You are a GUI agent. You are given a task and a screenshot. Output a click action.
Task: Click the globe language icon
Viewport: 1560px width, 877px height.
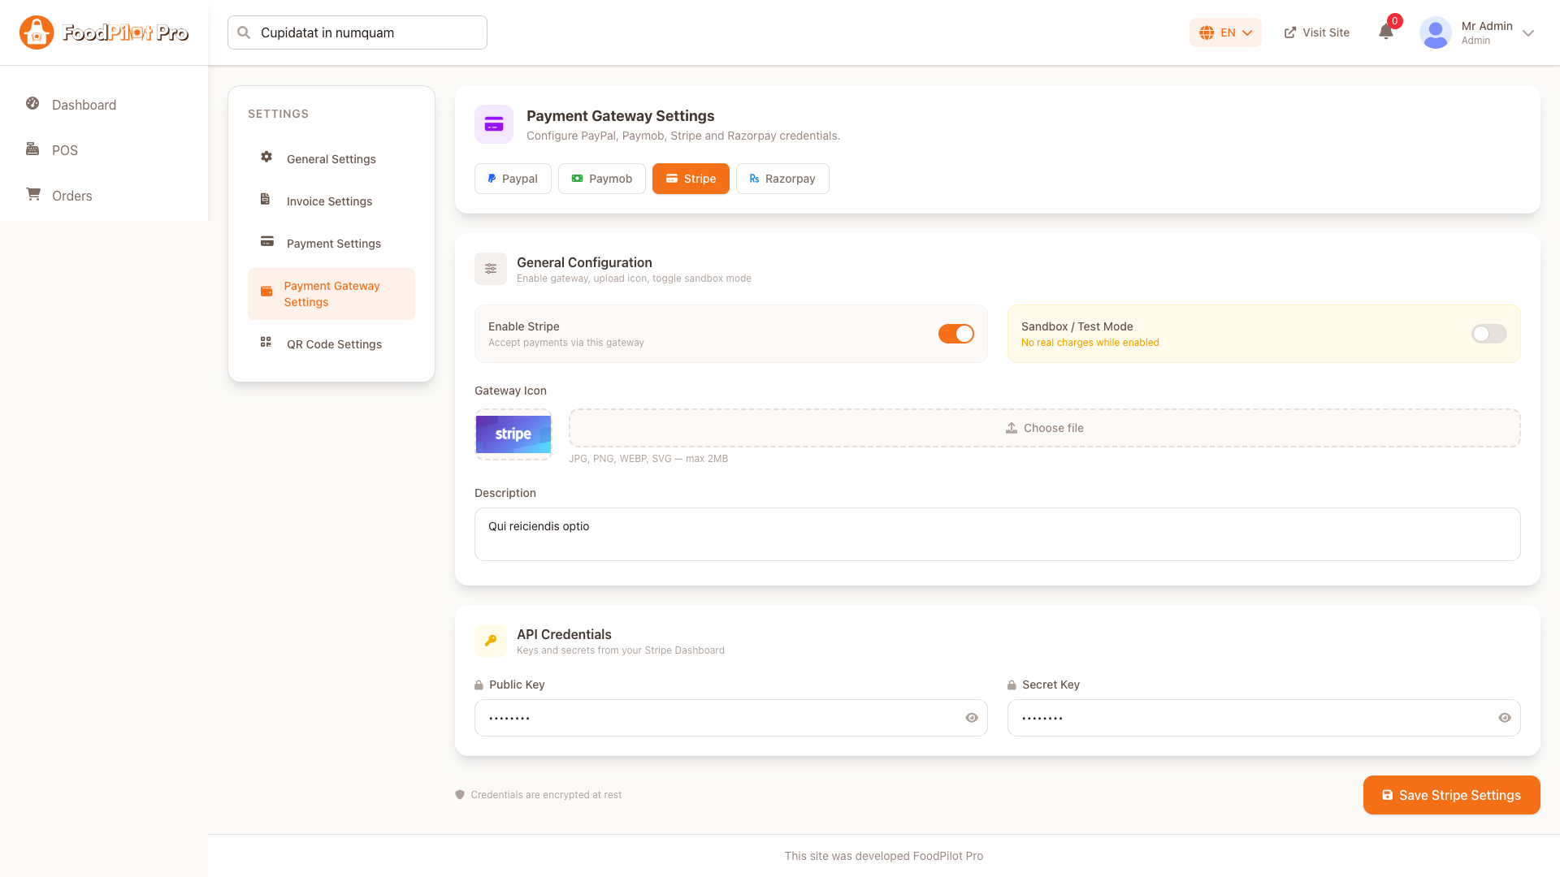coord(1207,32)
